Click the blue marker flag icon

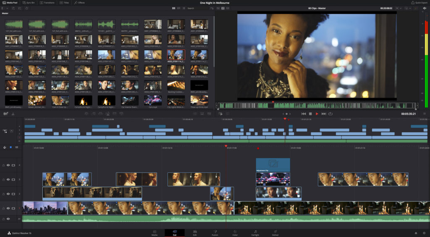point(10,147)
